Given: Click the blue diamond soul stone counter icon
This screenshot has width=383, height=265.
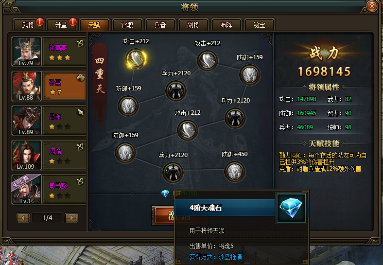Looking at the screenshot, I should [165, 194].
